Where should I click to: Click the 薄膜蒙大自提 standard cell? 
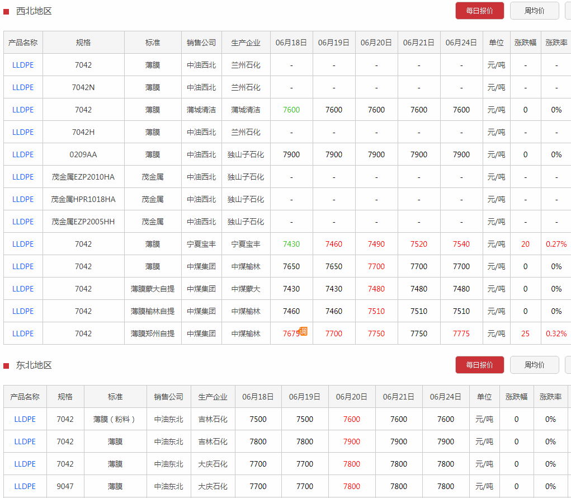tap(153, 289)
